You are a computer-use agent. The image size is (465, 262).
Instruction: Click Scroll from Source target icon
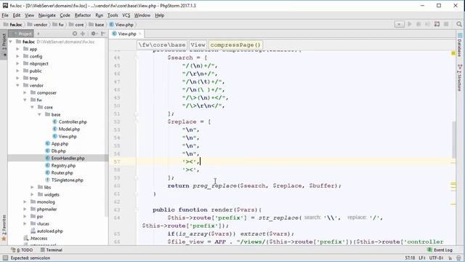click(x=75, y=33)
